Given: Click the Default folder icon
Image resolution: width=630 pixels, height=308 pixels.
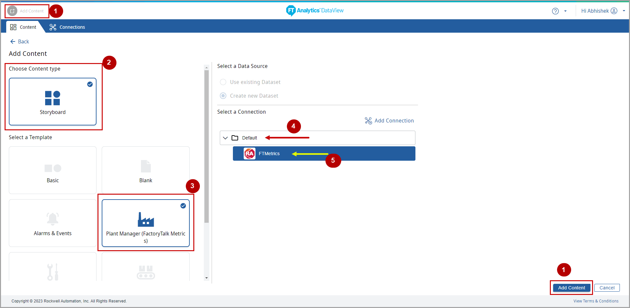Looking at the screenshot, I should pyautogui.click(x=235, y=138).
